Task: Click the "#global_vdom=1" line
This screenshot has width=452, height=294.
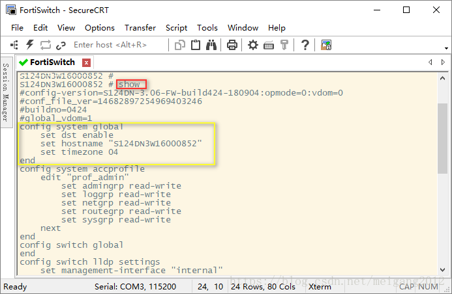Action: (x=56, y=118)
